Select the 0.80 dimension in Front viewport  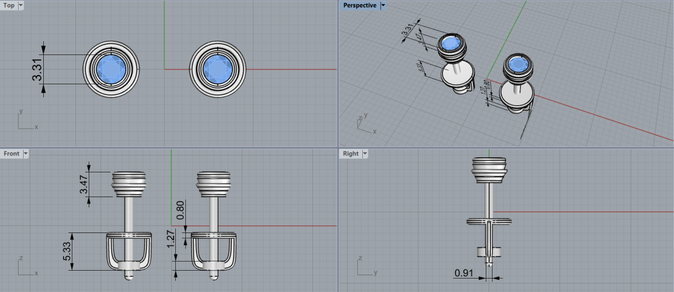pos(180,209)
